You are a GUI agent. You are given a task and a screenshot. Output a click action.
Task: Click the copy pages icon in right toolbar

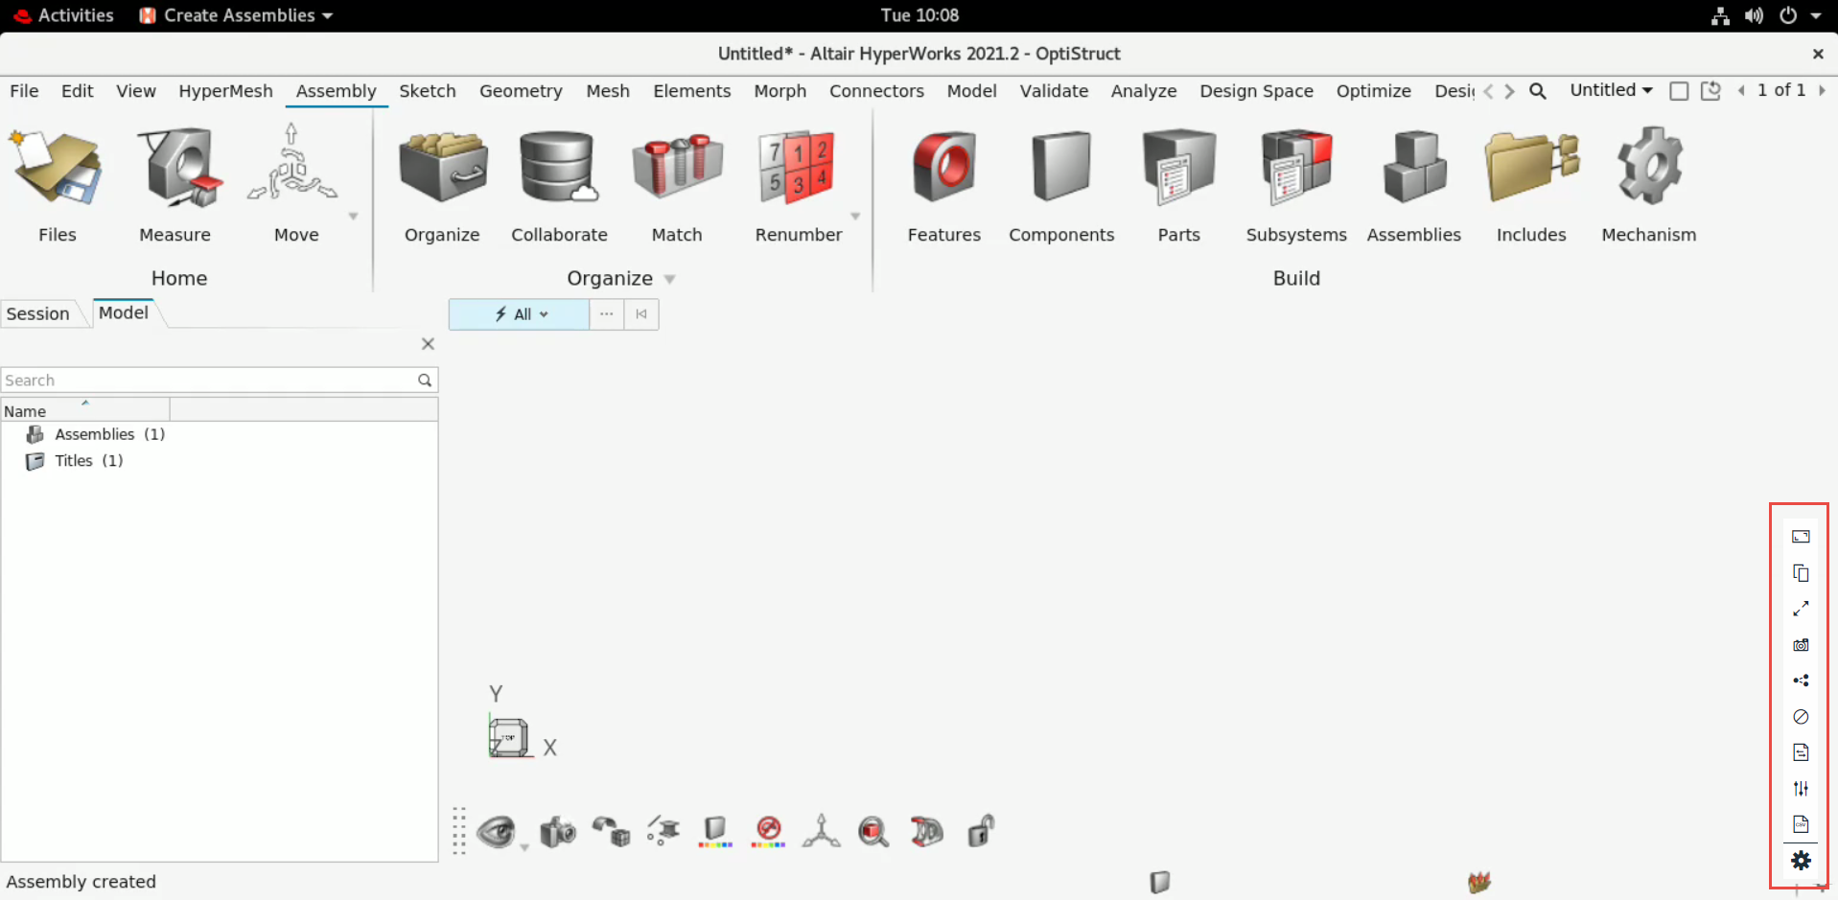(x=1801, y=573)
